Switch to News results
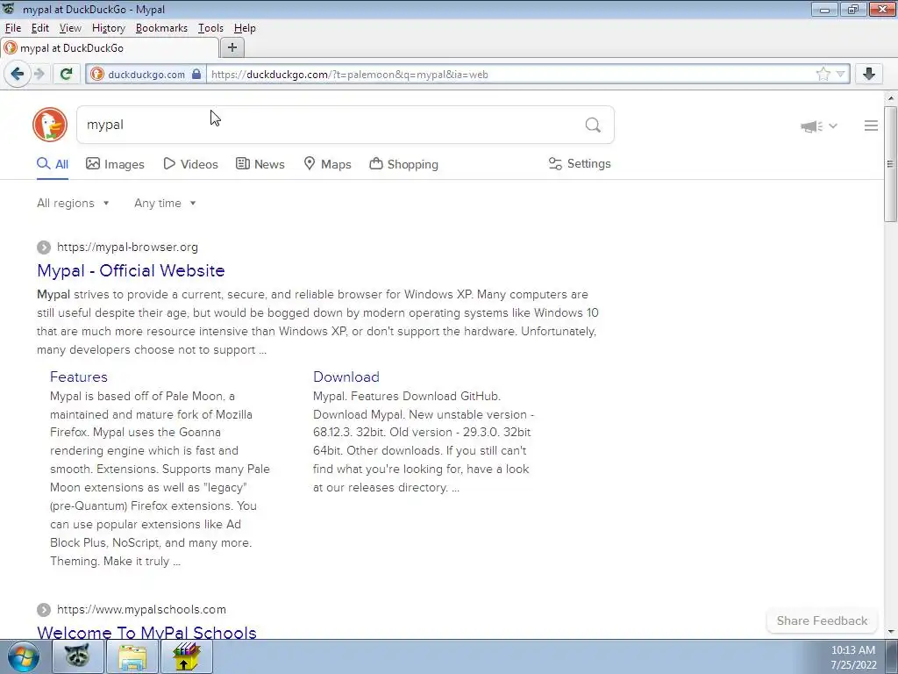 click(260, 164)
